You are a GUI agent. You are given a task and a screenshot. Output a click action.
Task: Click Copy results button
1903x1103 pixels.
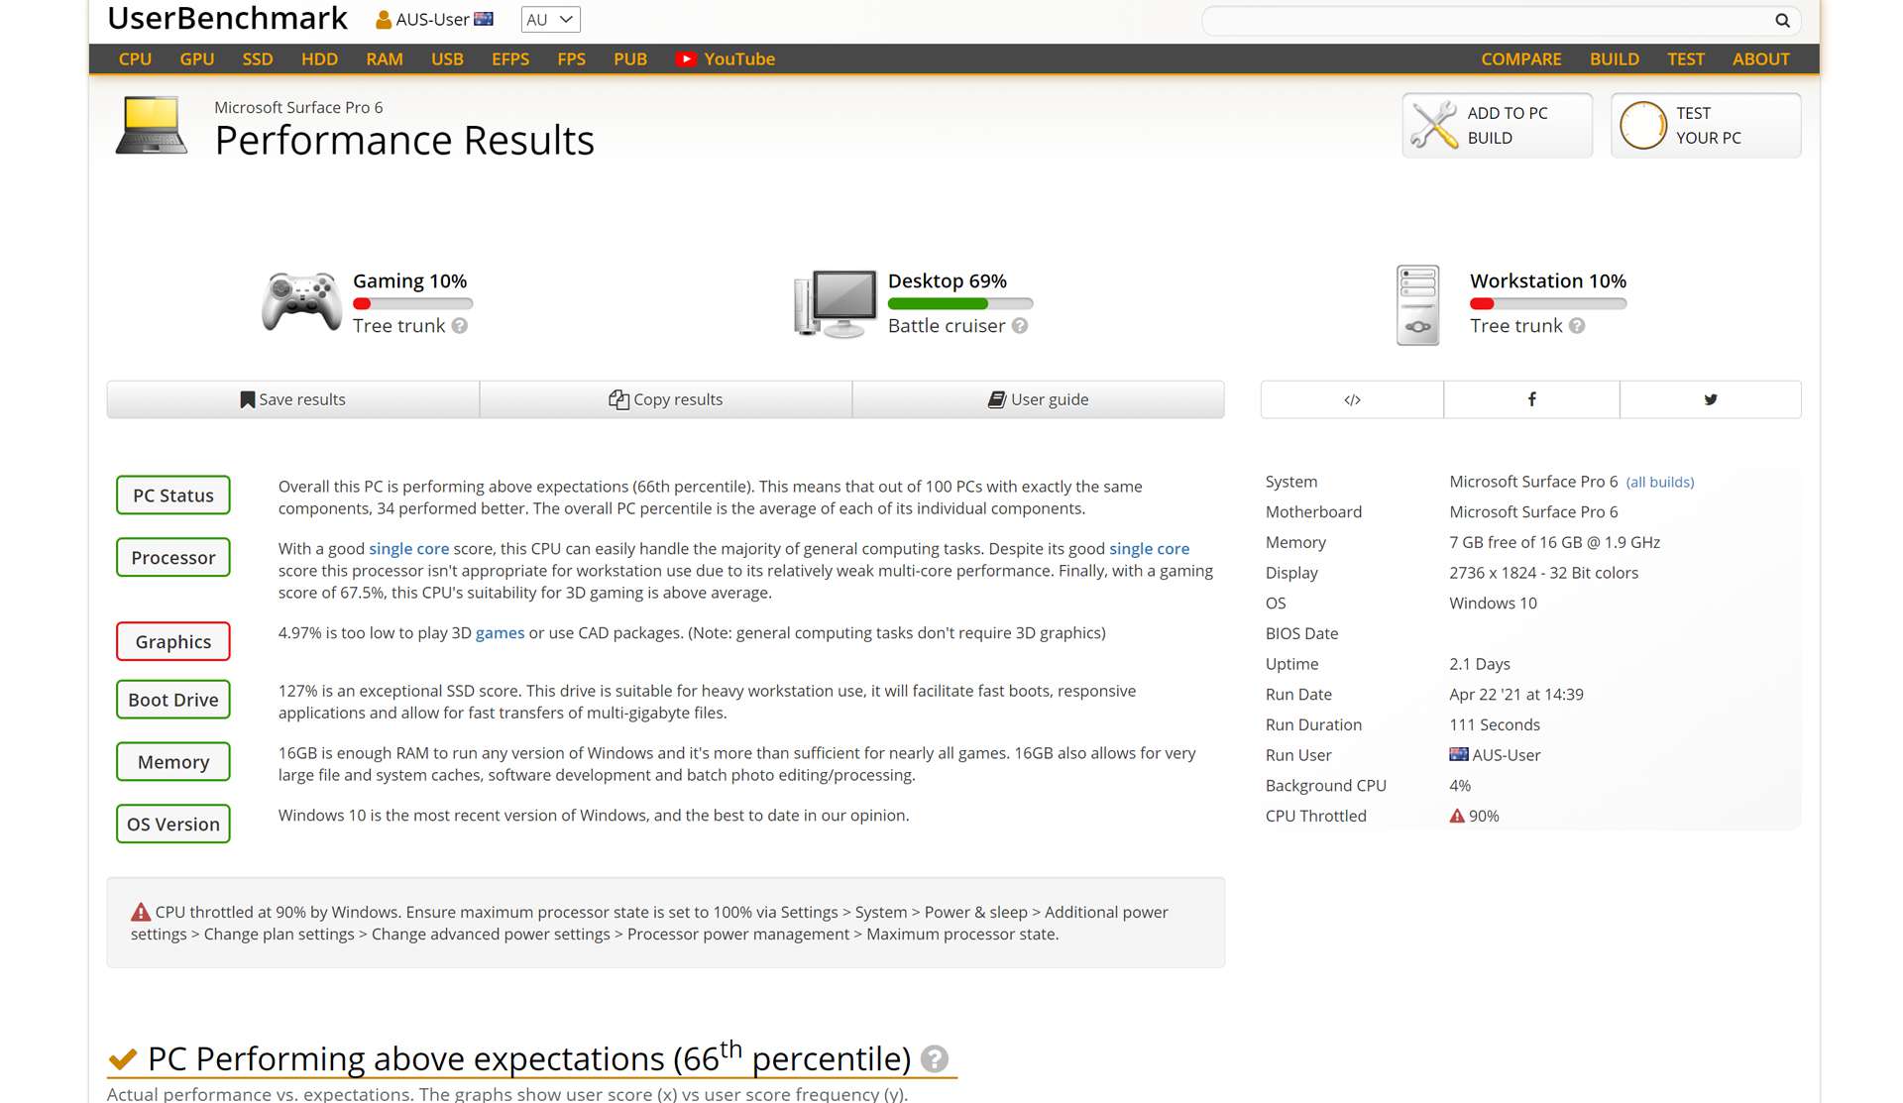[x=666, y=399]
